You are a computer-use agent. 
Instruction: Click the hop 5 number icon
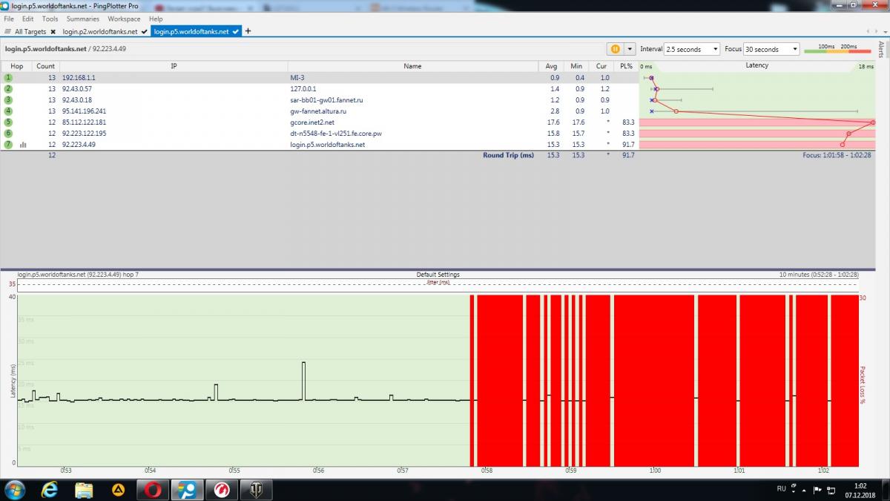point(9,122)
